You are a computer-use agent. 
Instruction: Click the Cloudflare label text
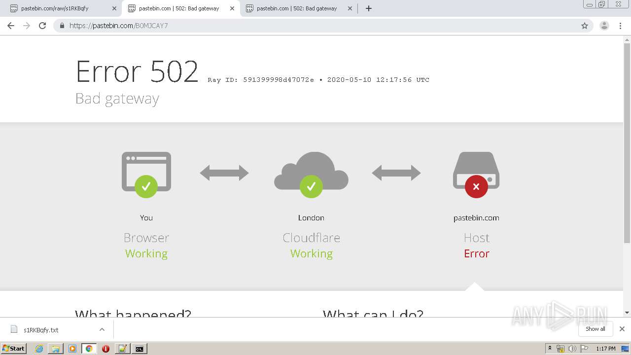point(312,238)
